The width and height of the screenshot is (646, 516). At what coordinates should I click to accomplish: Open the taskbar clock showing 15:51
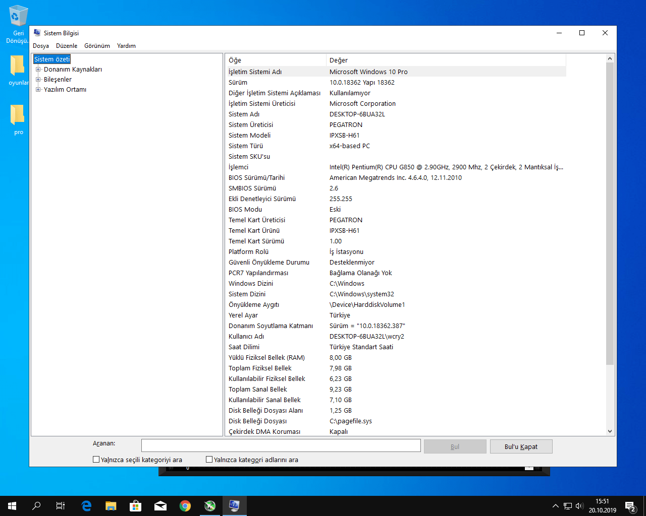point(602,506)
